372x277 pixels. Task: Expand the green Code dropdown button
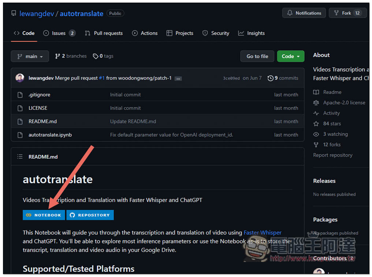click(291, 56)
